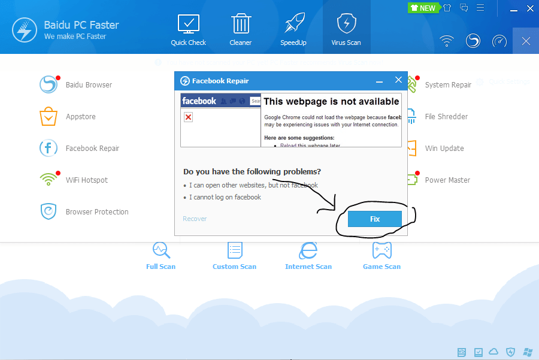The height and width of the screenshot is (360, 539).
Task: Click the Appstore label
Action: [x=80, y=117]
